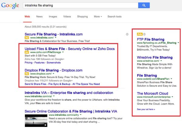Click the Zoho Screenshots sitelink
Image resolution: width=182 pixels, height=129 pixels.
[54, 63]
